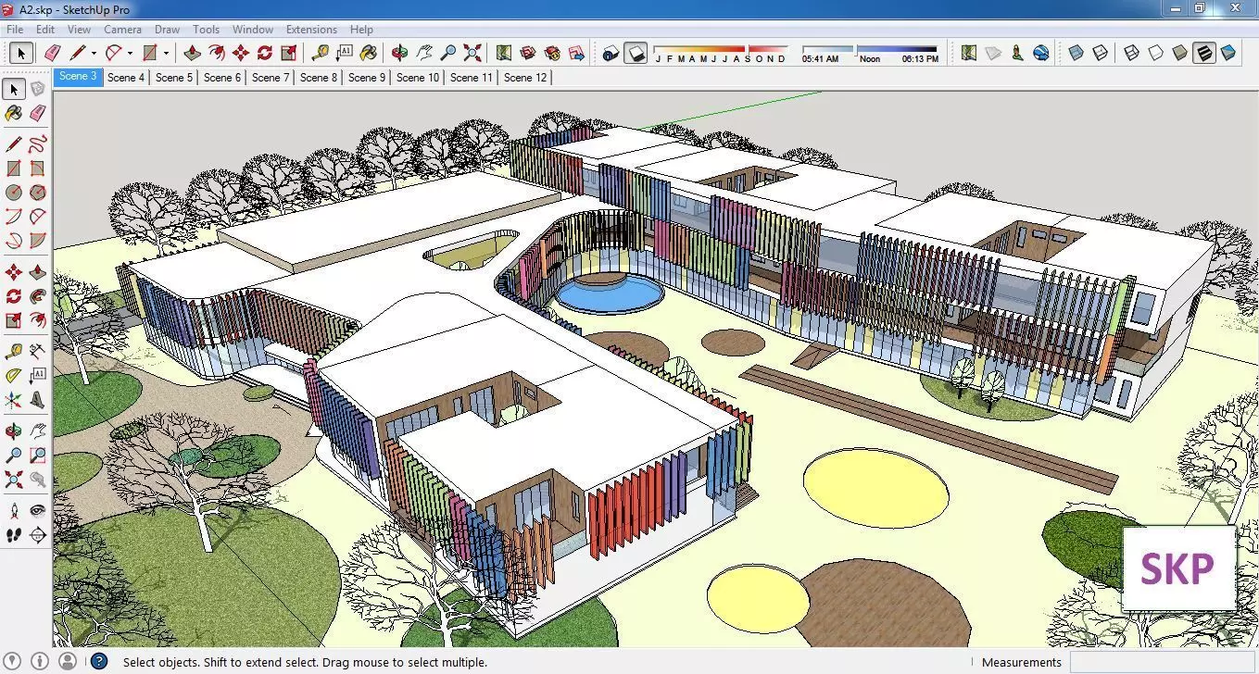1259x674 pixels.
Task: Select the Freehand tool in left toolbar
Action: point(37,144)
